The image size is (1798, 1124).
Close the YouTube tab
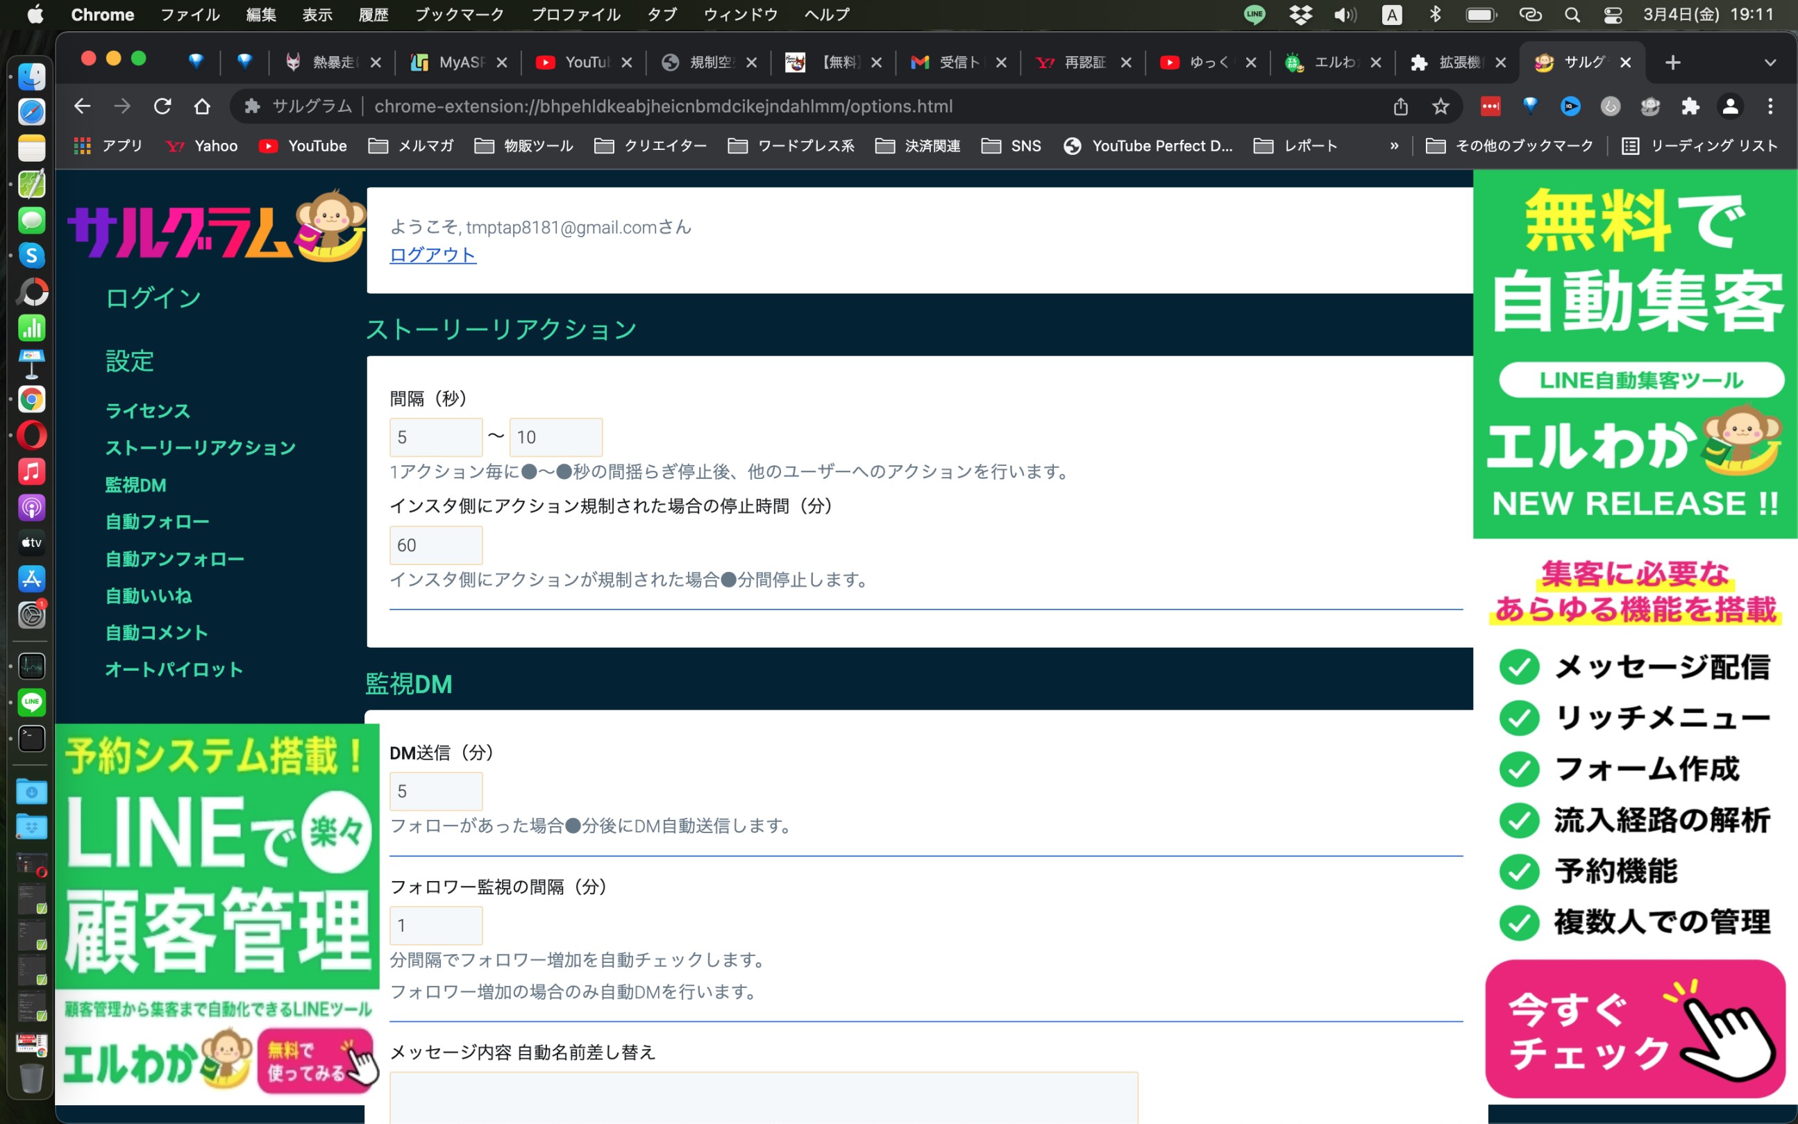[627, 62]
